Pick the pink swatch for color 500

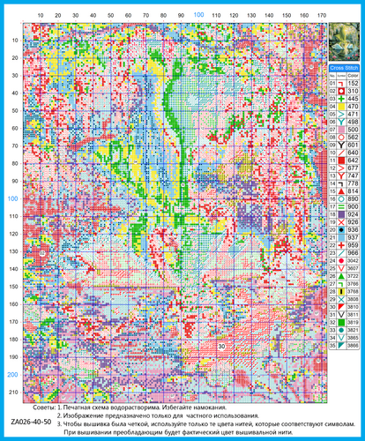(x=341, y=130)
